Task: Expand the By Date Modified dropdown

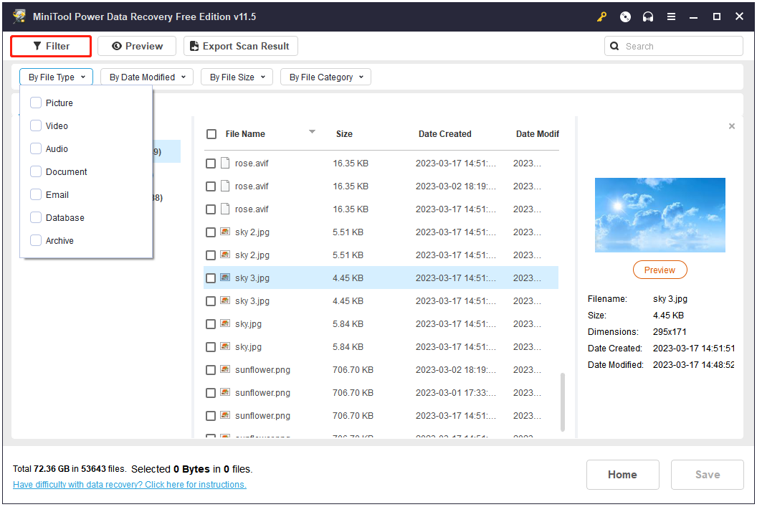Action: click(147, 77)
